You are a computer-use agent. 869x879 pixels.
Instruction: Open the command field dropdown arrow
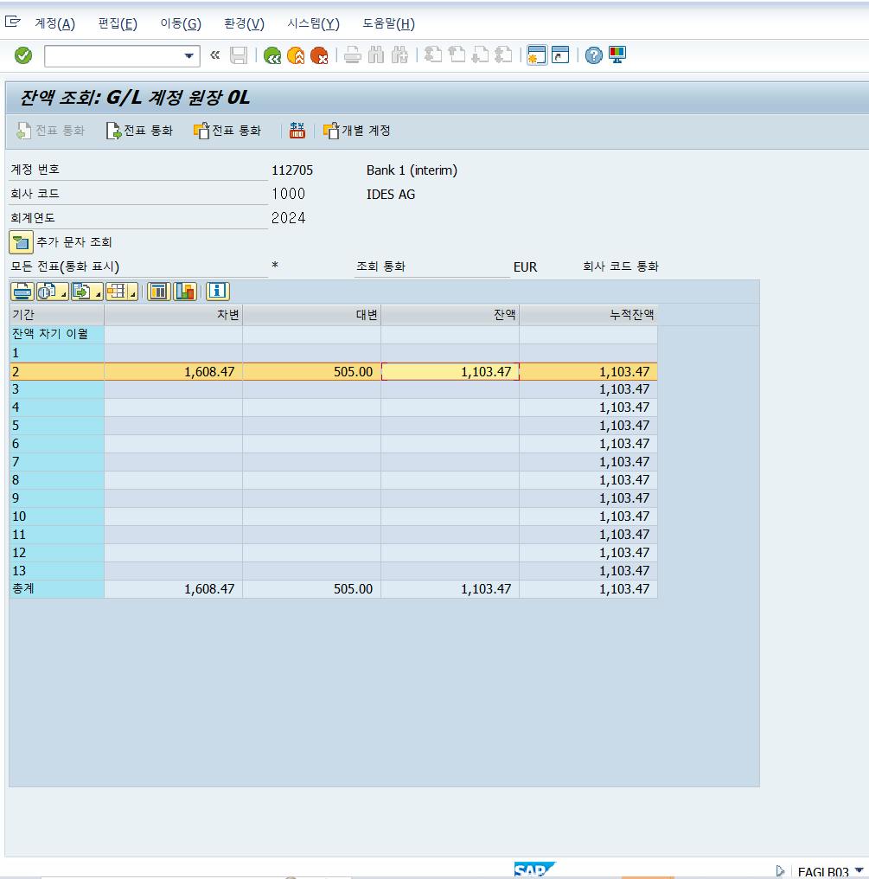pyautogui.click(x=188, y=56)
